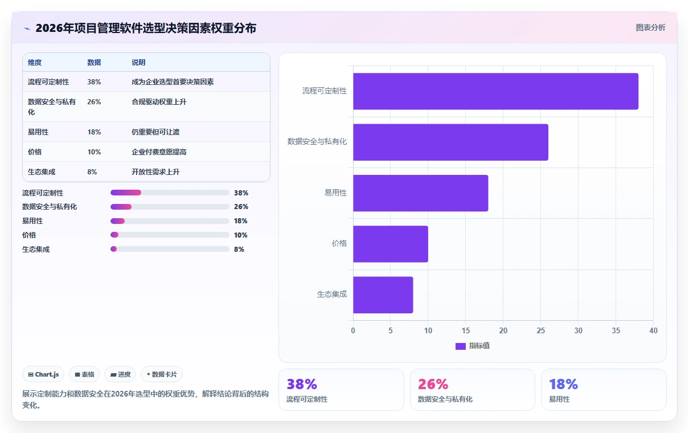Click the 指标值 legend label
The height and width of the screenshot is (433, 689).
(479, 346)
